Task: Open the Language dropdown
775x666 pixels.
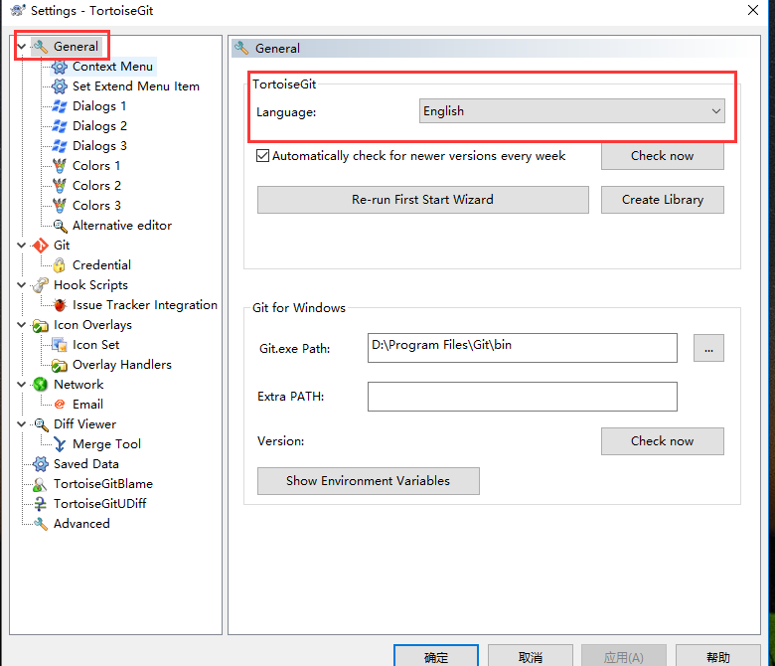Action: [572, 110]
